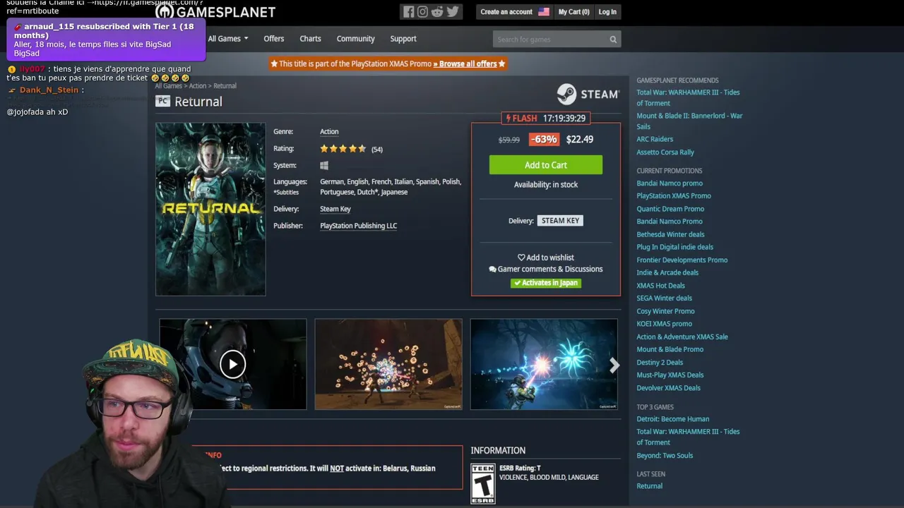904x508 pixels.
Task: Open Frontier Developments Promo link
Action: (x=682, y=260)
